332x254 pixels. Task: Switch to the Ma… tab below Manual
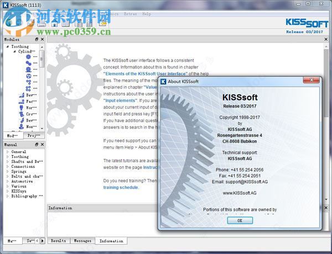[x=12, y=241]
